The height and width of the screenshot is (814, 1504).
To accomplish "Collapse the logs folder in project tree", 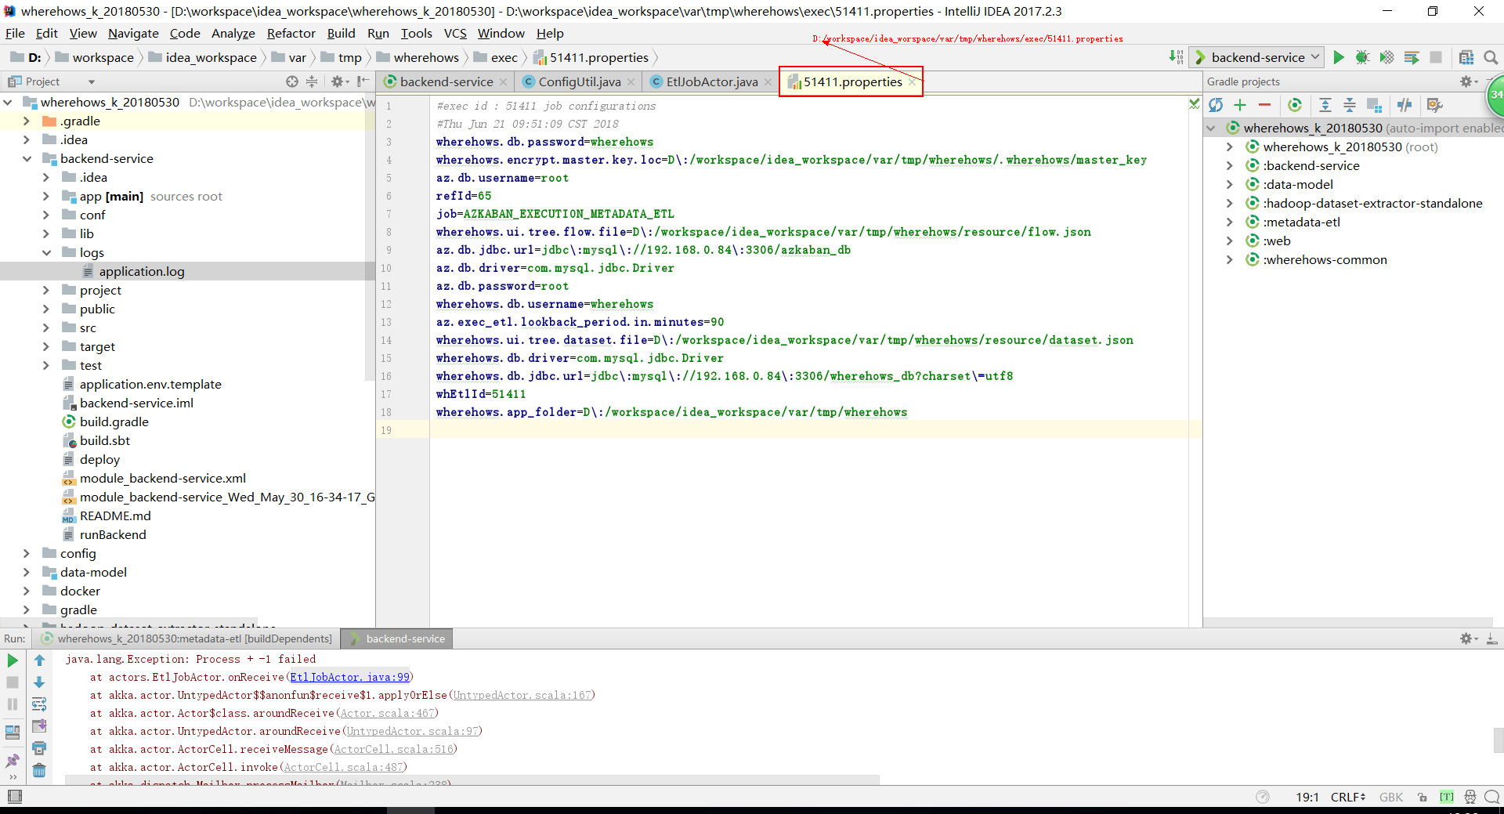I will [47, 252].
